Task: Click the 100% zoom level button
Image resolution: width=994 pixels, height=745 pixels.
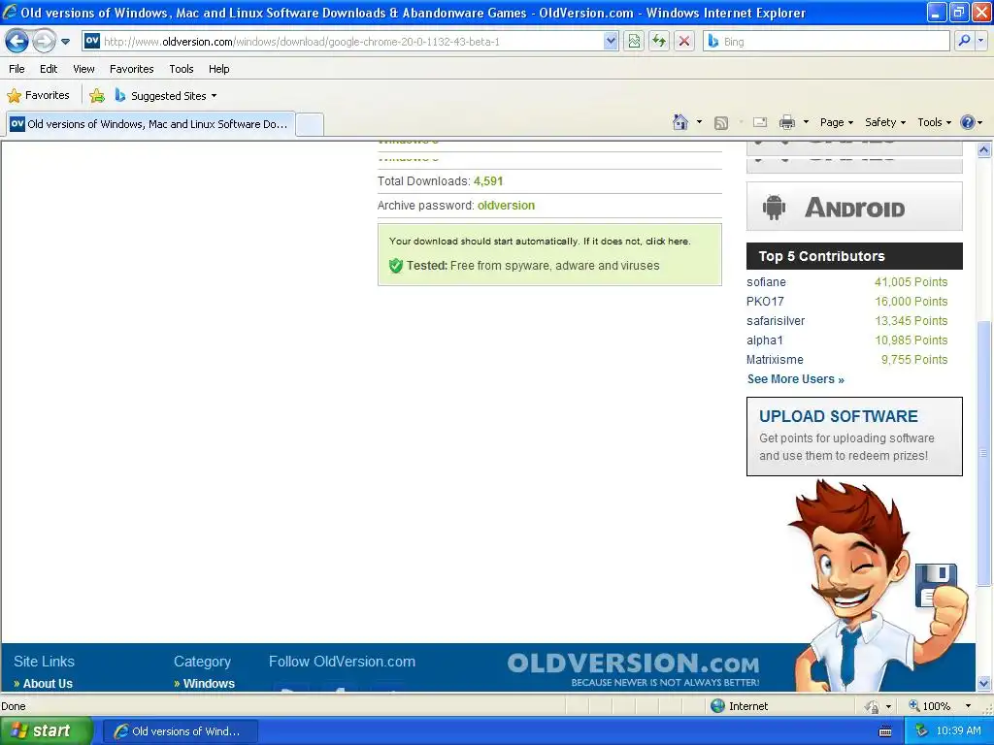Action: tap(929, 706)
